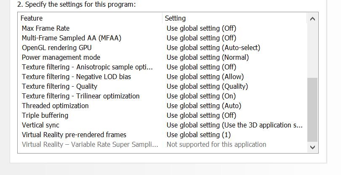Select Texture filtering - Quality feature
This screenshot has width=341, height=175.
[59, 86]
